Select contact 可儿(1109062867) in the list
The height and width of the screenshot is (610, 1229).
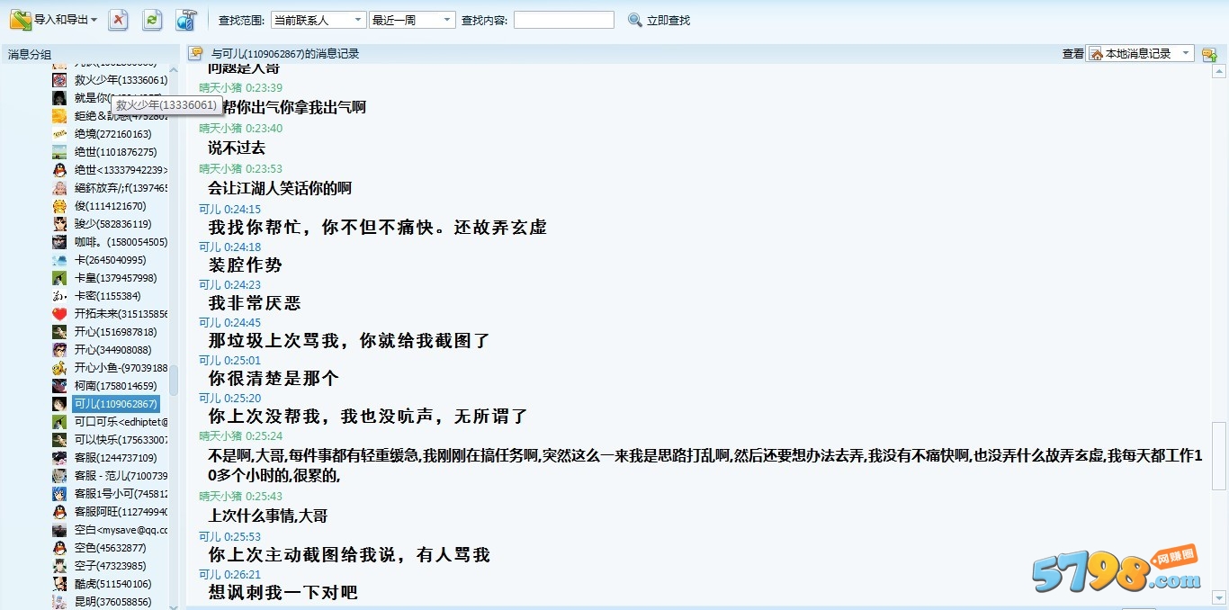point(115,404)
